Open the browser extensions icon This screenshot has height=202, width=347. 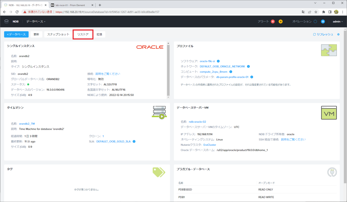click(x=324, y=12)
